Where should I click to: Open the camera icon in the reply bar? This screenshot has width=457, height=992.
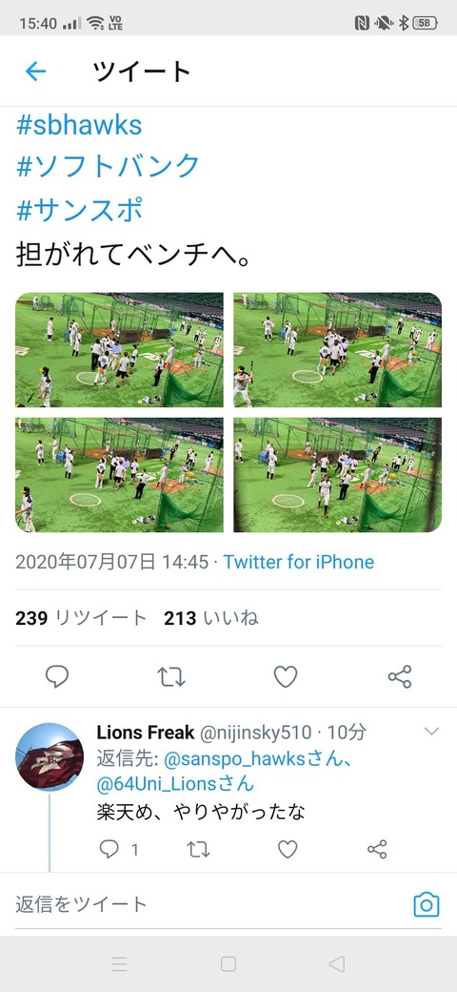[427, 904]
